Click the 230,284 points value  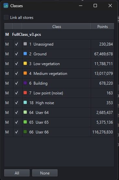pos(106,44)
